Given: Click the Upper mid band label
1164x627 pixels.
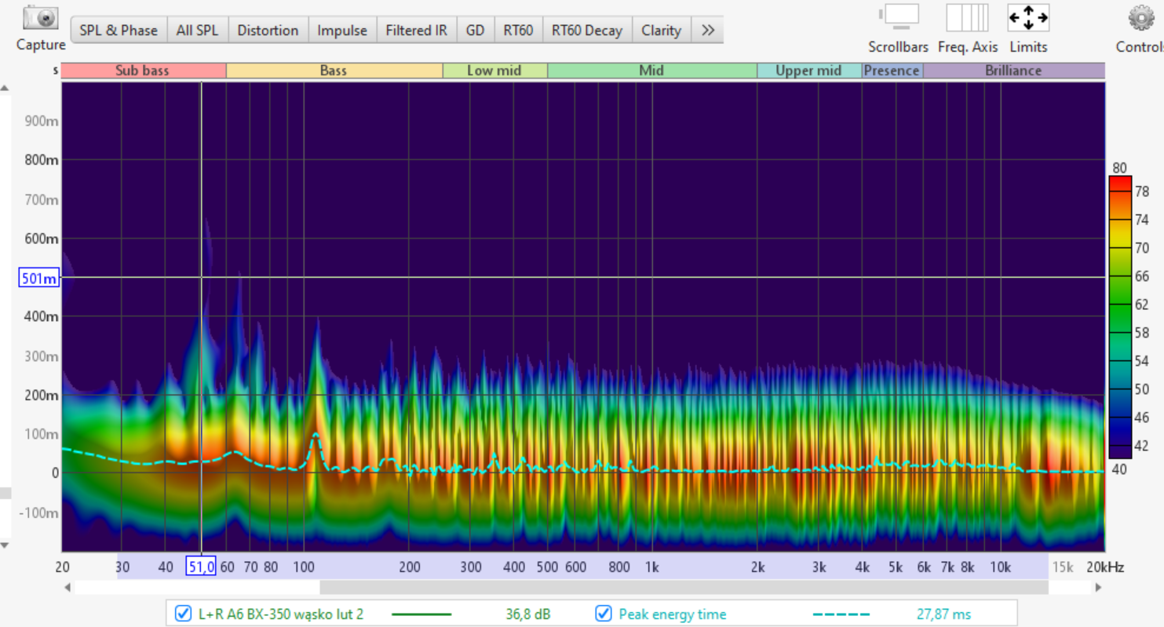Looking at the screenshot, I should (808, 71).
